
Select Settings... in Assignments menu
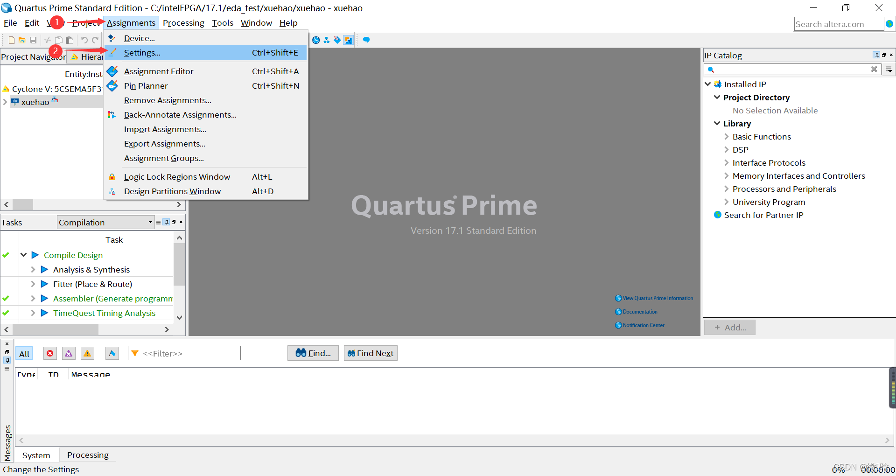click(x=205, y=53)
